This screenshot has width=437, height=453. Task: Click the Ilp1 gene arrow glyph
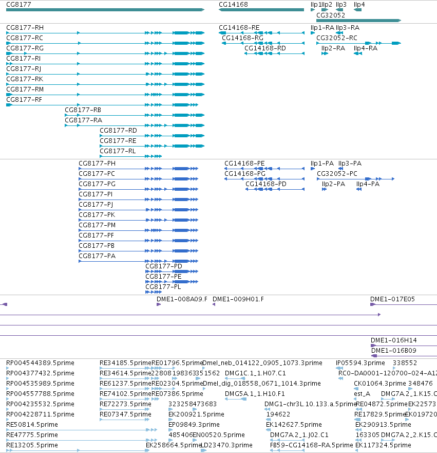point(313,10)
